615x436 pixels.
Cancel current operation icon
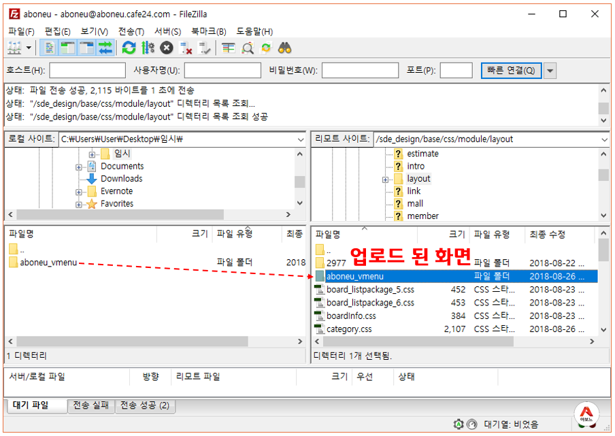coord(167,48)
